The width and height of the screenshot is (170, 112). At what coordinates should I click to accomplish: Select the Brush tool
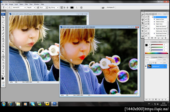3,36
